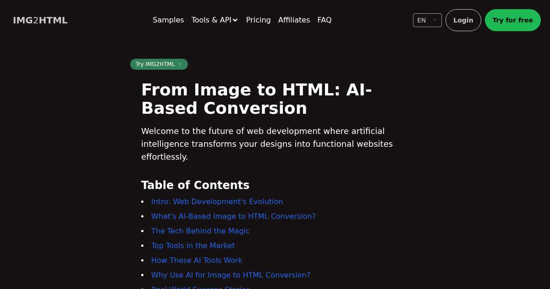Image resolution: width=550 pixels, height=289 pixels.
Task: Click the chevron icon beside Tools & API
Action: click(x=235, y=20)
